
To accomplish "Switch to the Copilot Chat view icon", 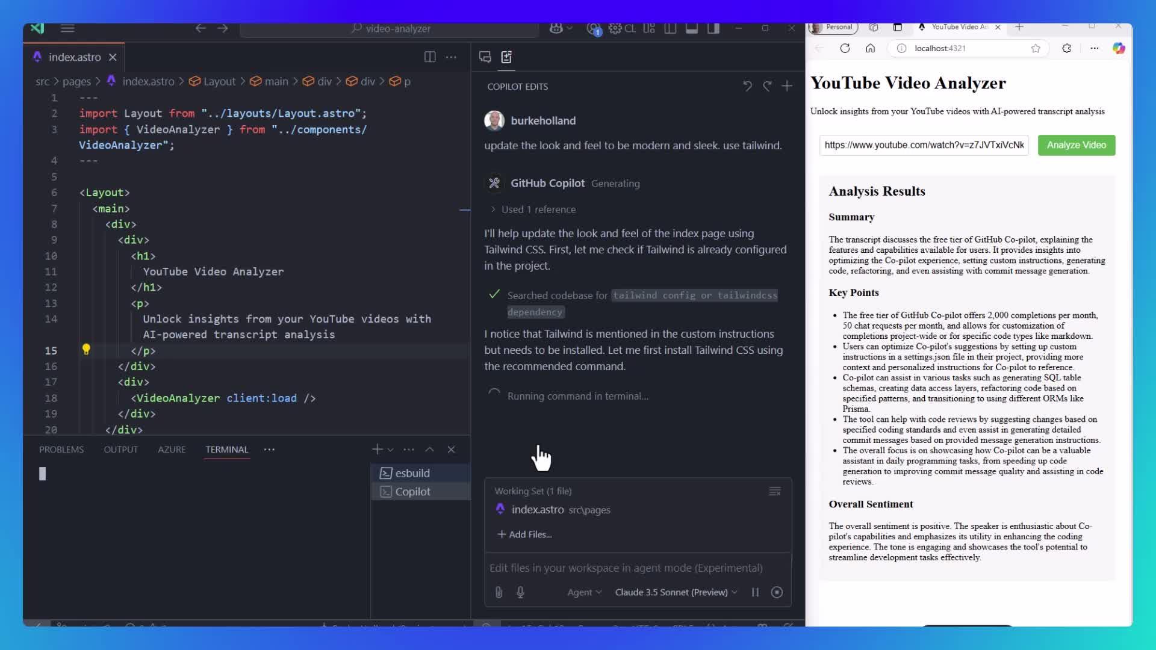I will click(485, 57).
